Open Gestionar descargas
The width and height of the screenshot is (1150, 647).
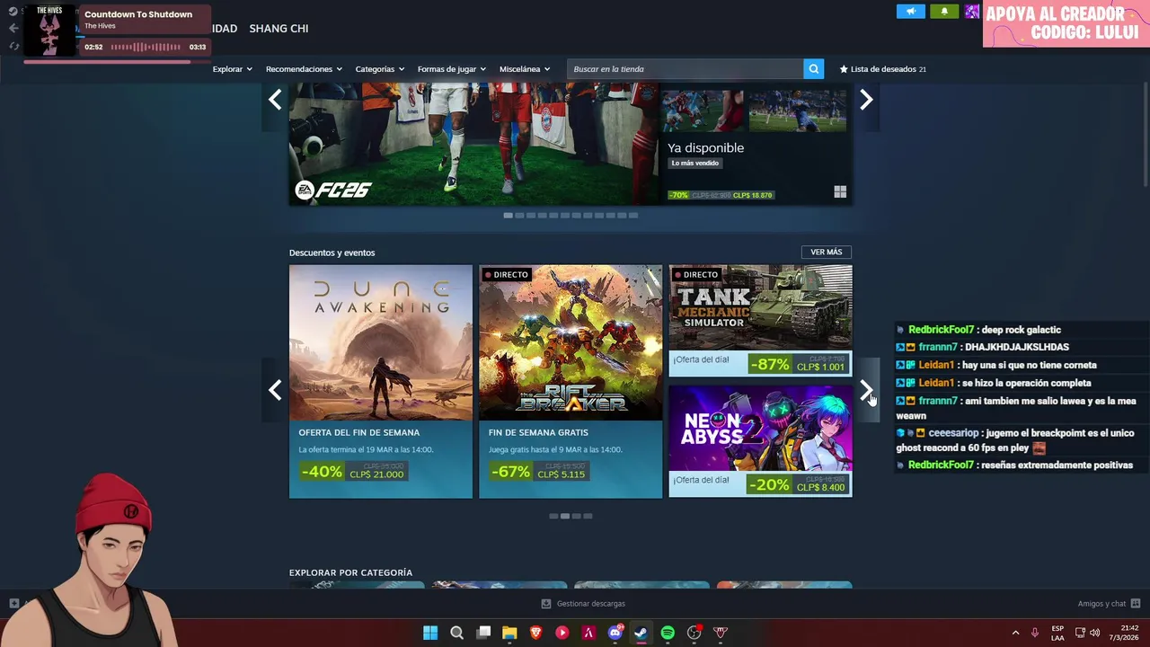click(583, 604)
